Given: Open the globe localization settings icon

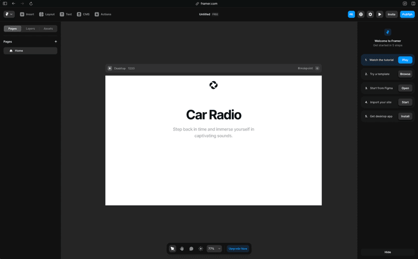Looking at the screenshot, I should click(361, 14).
